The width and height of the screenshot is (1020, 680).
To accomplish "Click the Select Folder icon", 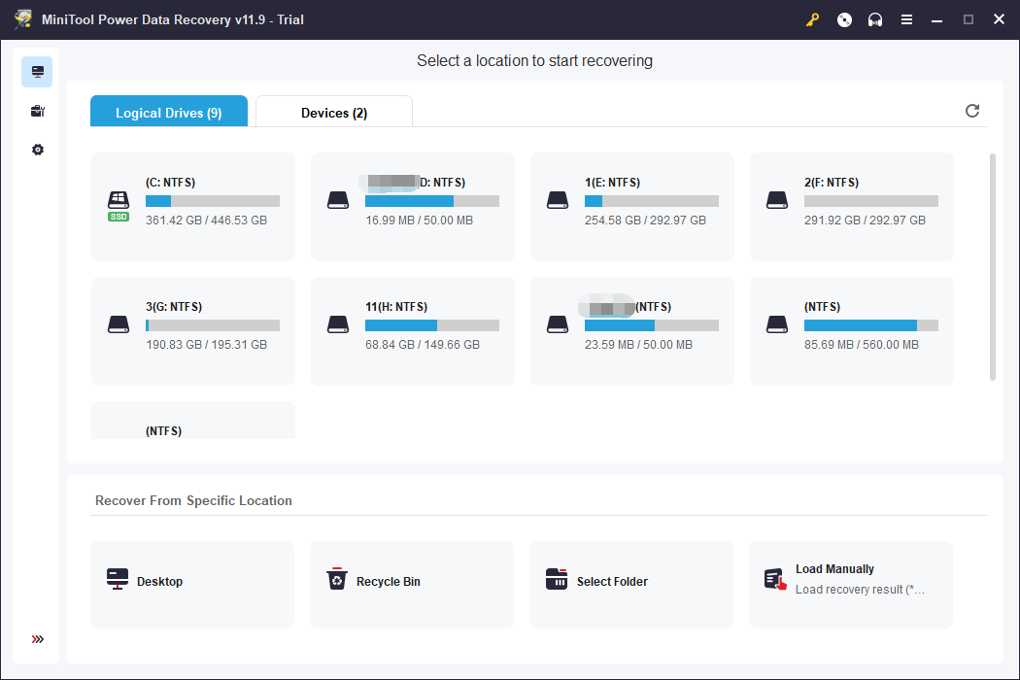I will point(557,579).
